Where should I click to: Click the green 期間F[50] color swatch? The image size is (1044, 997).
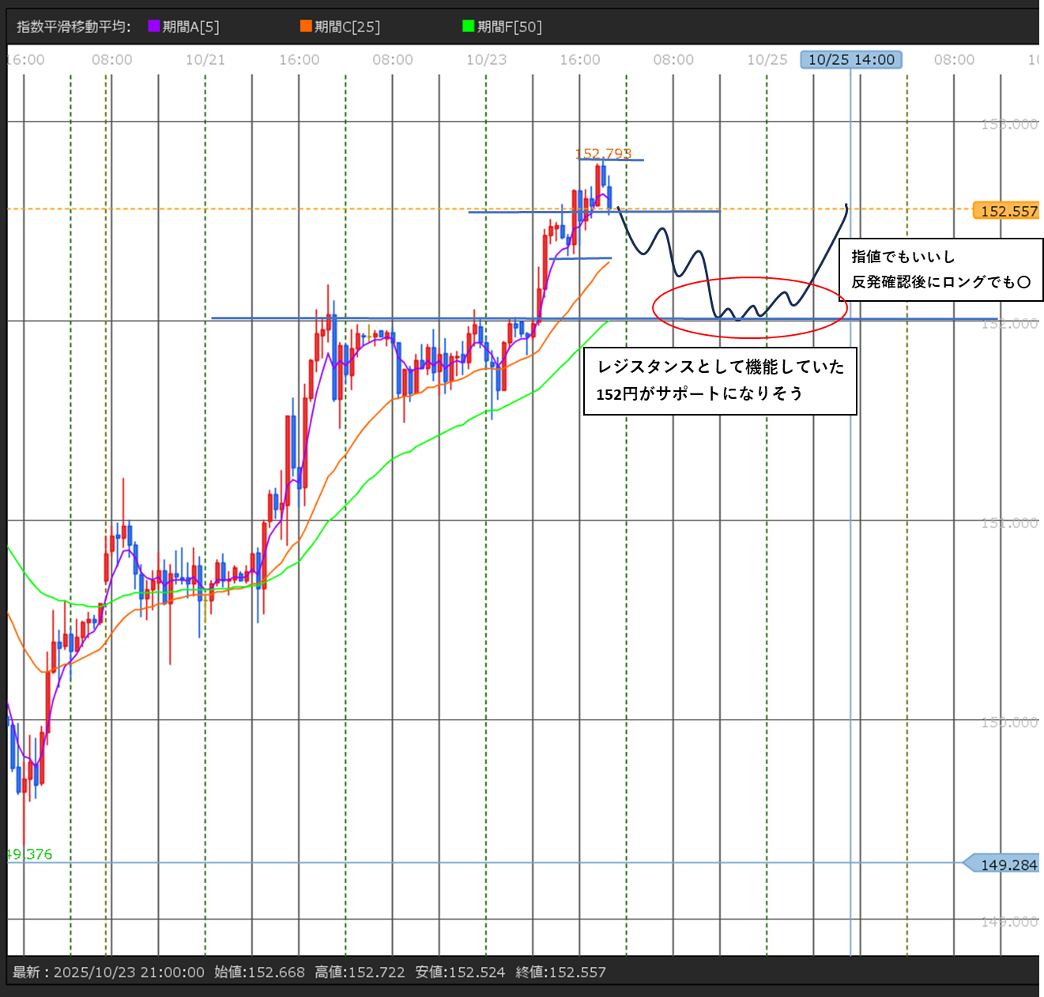pos(468,26)
